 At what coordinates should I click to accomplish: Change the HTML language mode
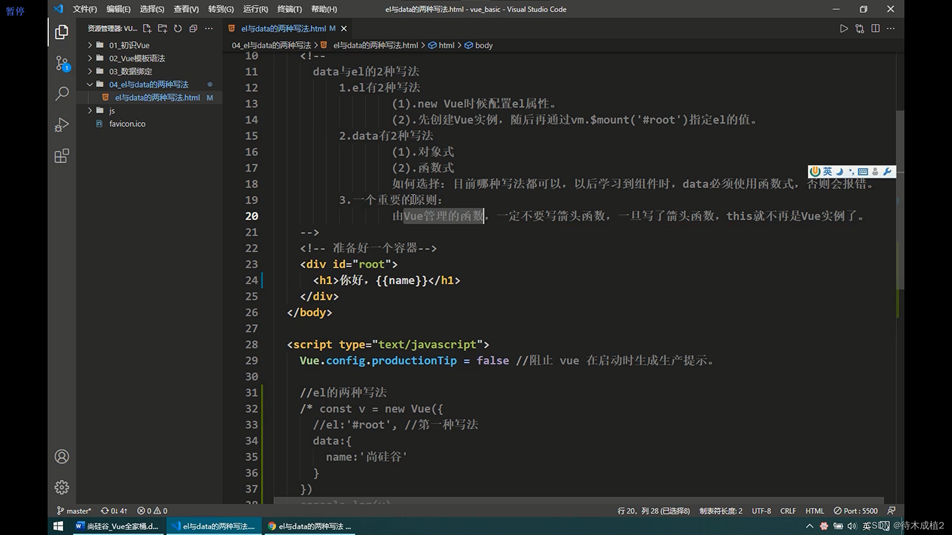coord(815,511)
